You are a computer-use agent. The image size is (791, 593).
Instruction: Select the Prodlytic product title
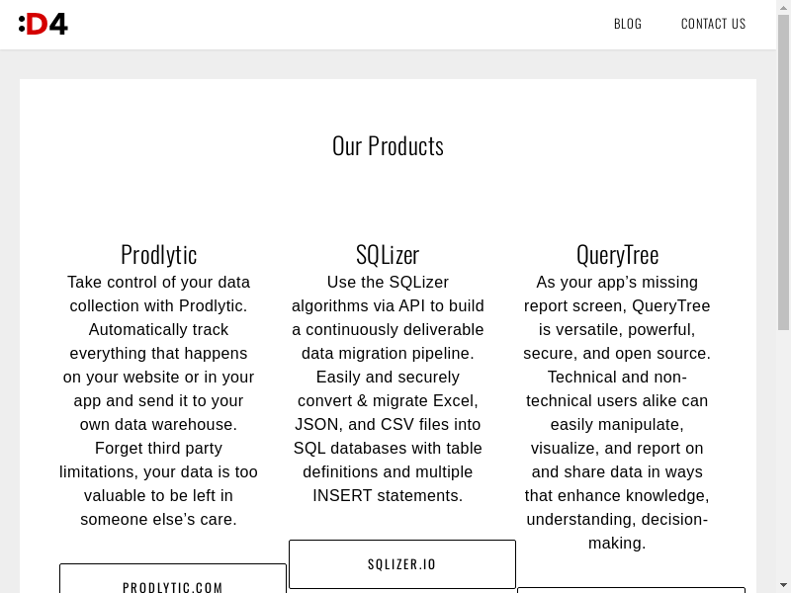(159, 254)
